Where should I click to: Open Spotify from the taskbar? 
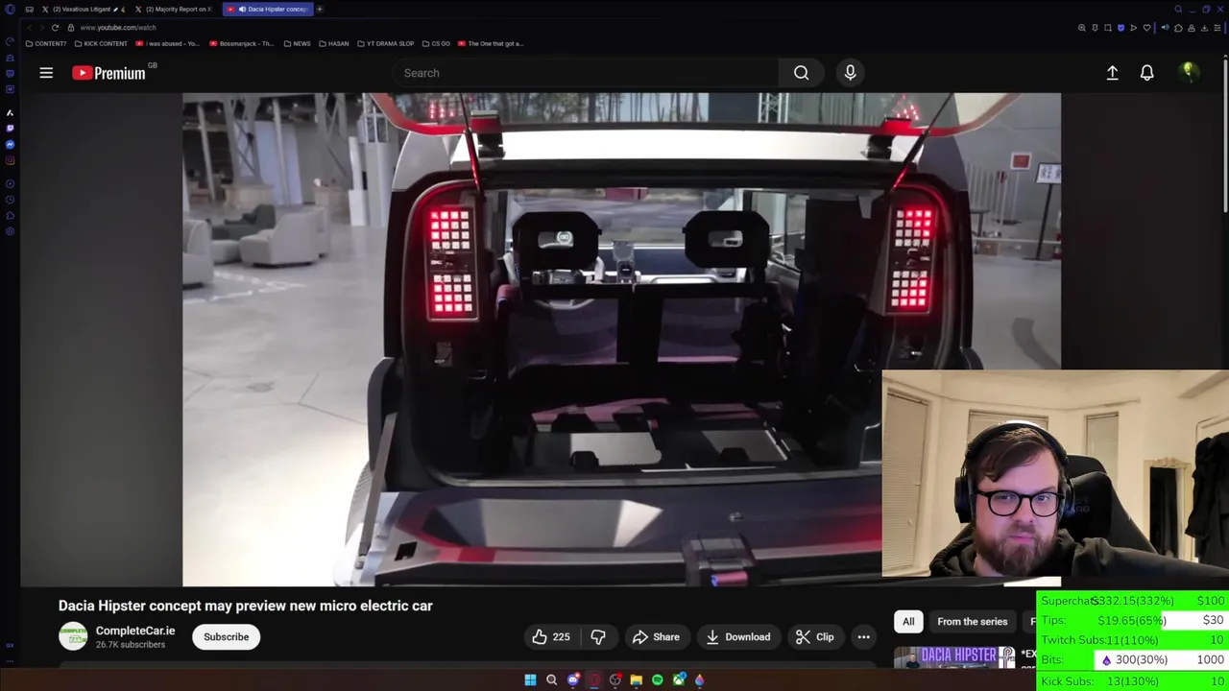[x=657, y=680]
